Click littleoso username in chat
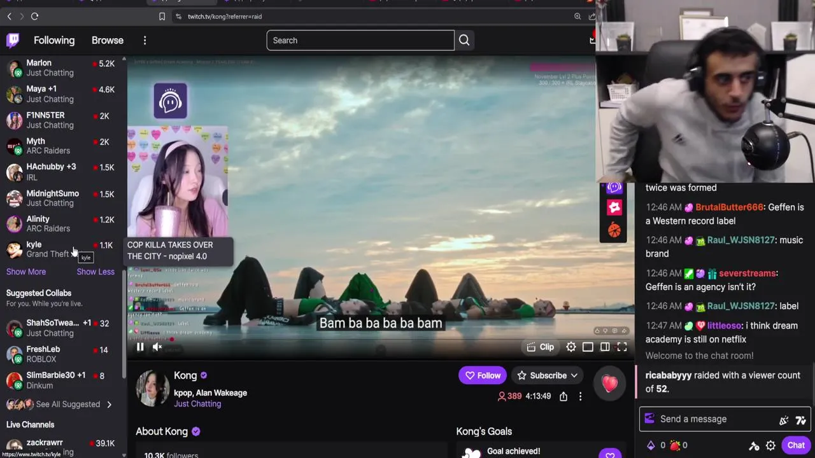 click(725, 326)
